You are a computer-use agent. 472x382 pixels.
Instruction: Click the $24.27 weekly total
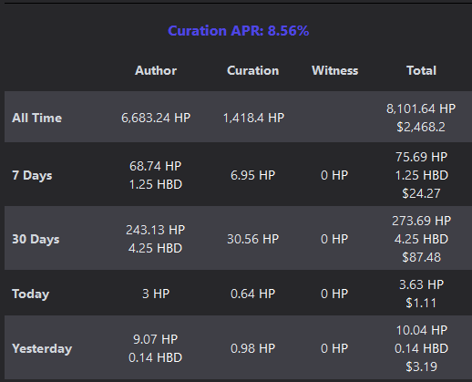coord(421,193)
